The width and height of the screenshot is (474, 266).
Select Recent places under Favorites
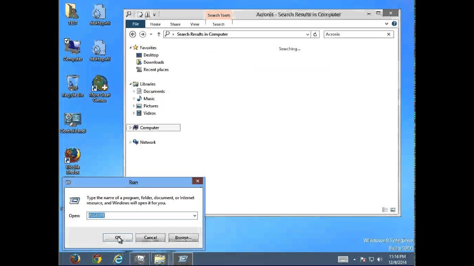(156, 69)
